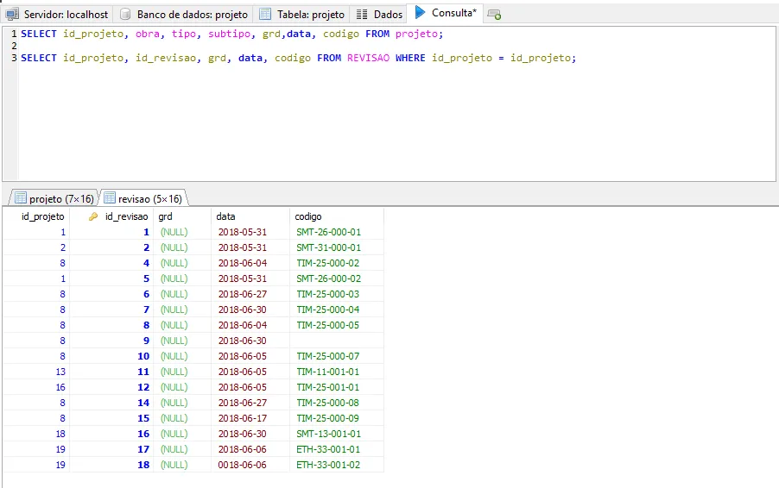Click the new query tab icon
Screen dimensions: 779x488
click(494, 15)
